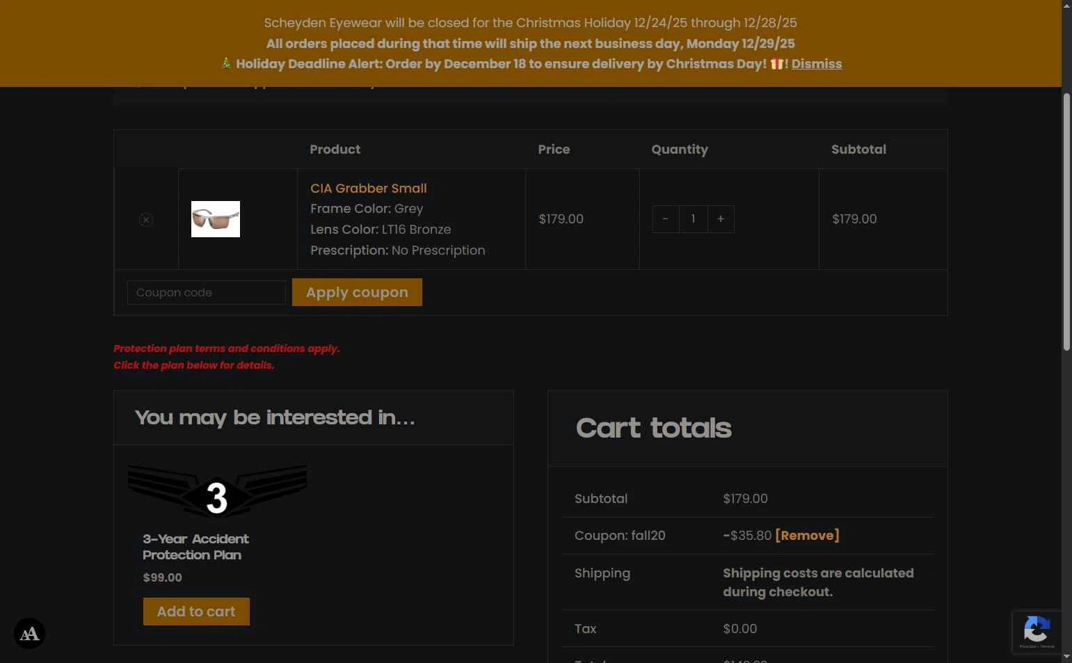Screen dimensions: 1072x663
Task: Click the page vertical scrollbar thumb
Action: point(1066,221)
